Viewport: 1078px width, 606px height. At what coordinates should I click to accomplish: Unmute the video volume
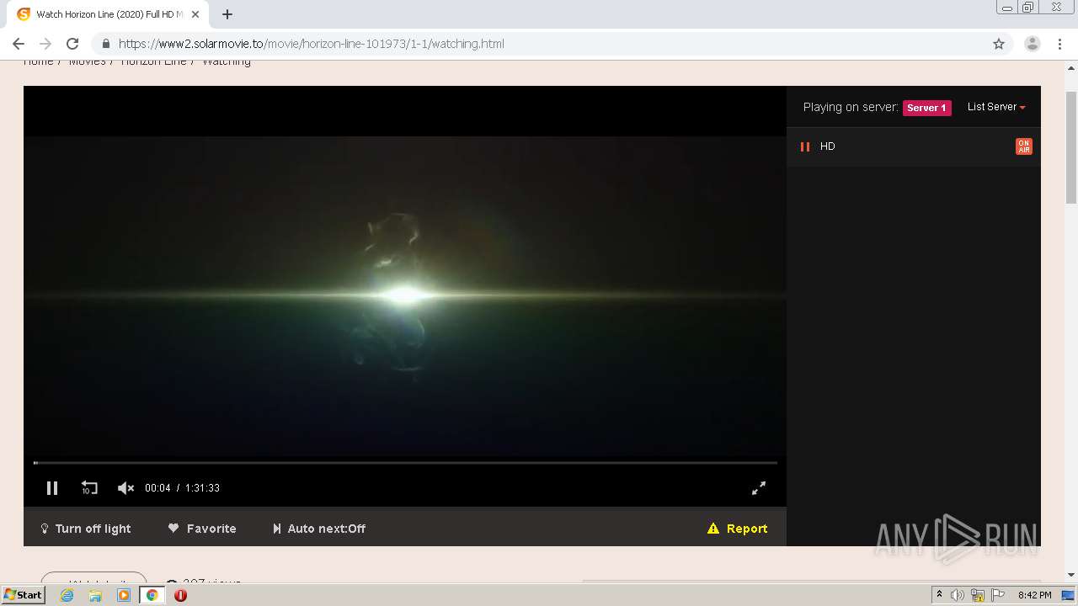[125, 488]
